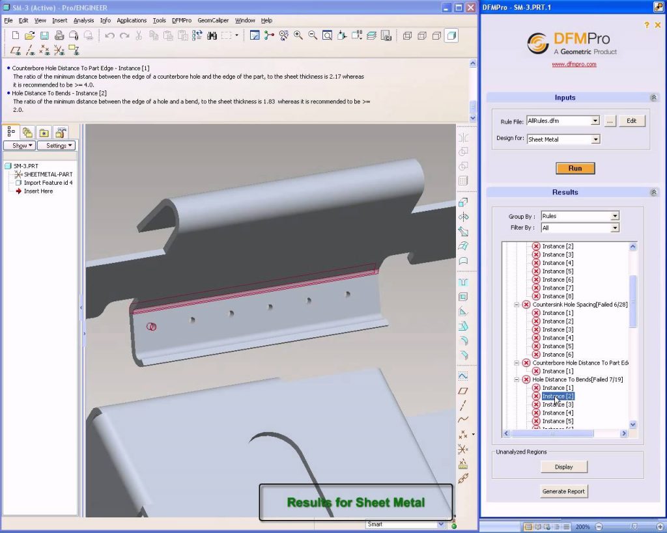Select the Datum Axis tool in right toolbar
This screenshot has width=667, height=533.
tap(463, 405)
